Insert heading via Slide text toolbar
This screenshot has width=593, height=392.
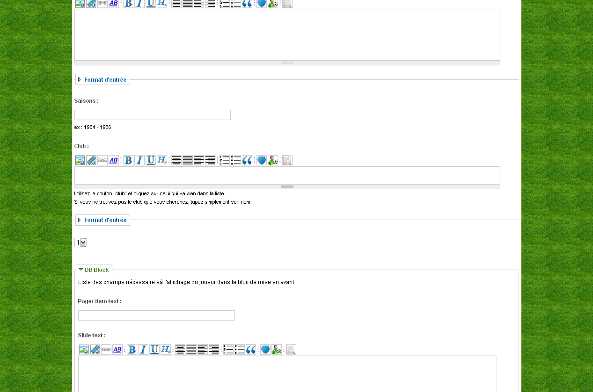click(x=166, y=349)
